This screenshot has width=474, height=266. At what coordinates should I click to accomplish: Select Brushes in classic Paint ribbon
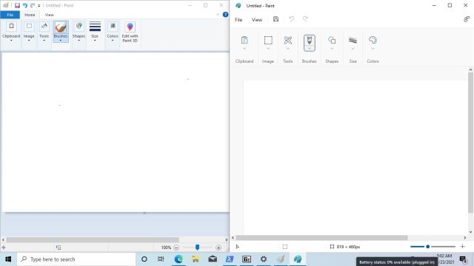(x=61, y=31)
